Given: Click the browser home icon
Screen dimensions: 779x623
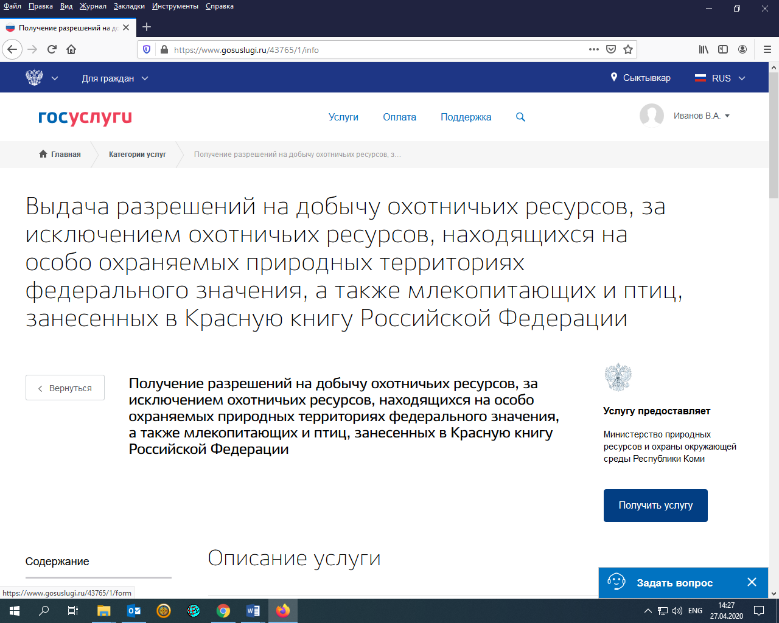Looking at the screenshot, I should 71,50.
